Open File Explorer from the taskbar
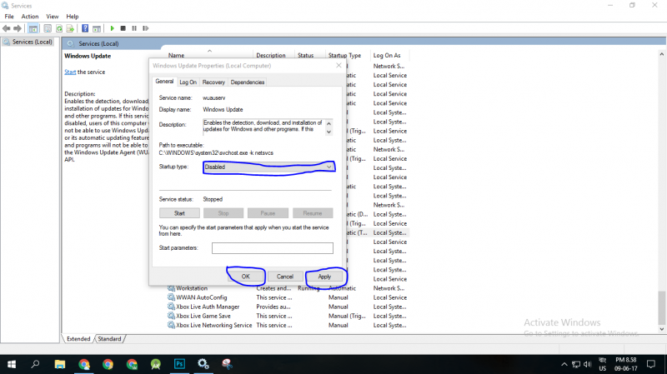Viewport: 667px width, 374px height. (x=60, y=364)
